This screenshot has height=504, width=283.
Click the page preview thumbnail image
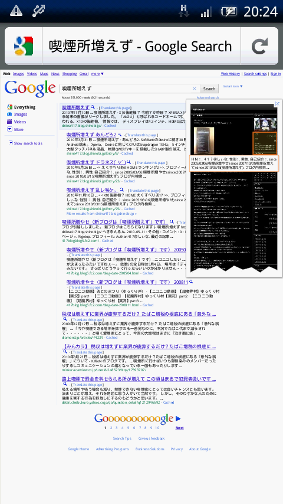point(233,188)
